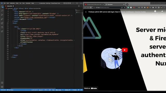Select language mode Html in status bar
The image size is (166, 93).
point(53,90)
